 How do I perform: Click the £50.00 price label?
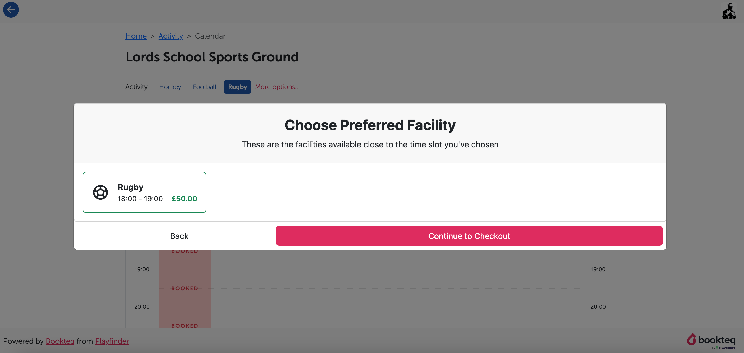[x=184, y=199]
